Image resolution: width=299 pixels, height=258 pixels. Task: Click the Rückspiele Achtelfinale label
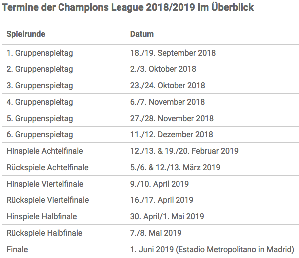(48, 168)
